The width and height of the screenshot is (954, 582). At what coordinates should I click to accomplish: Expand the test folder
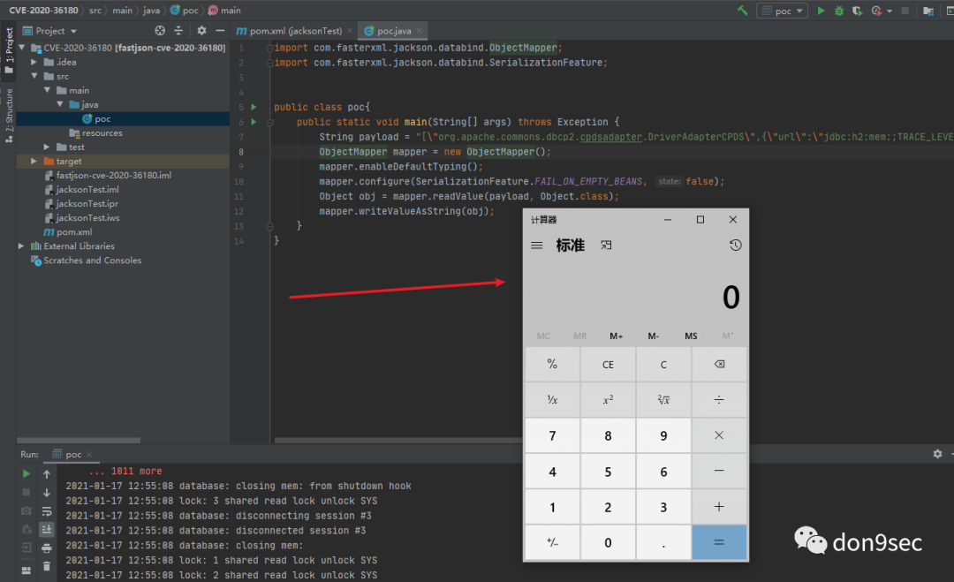46,147
